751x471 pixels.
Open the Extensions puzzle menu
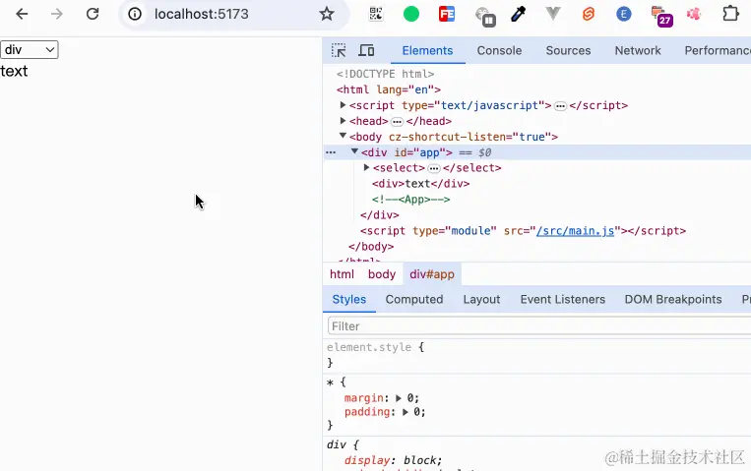pos(730,14)
